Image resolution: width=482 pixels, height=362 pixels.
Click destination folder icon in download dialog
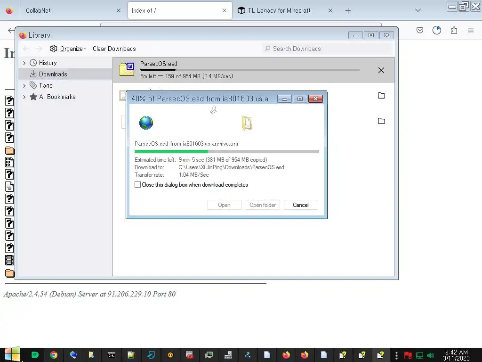[x=247, y=123]
